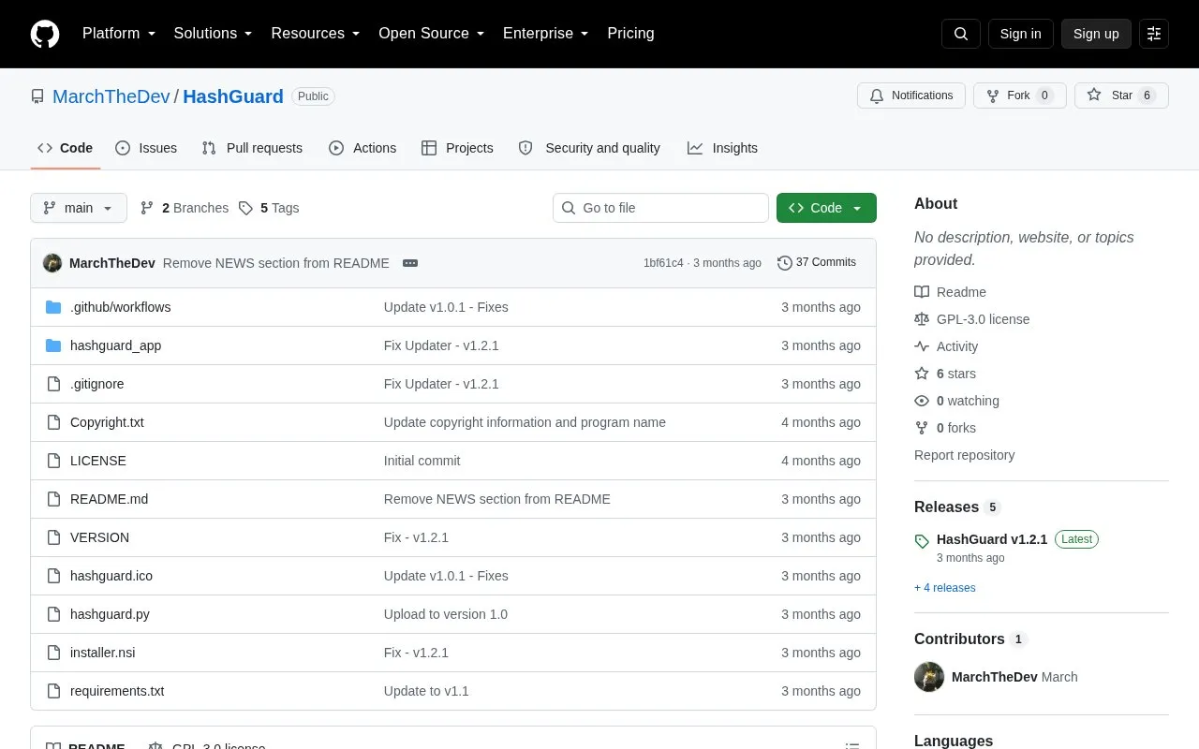Switch to the Issues tab

pos(146,148)
